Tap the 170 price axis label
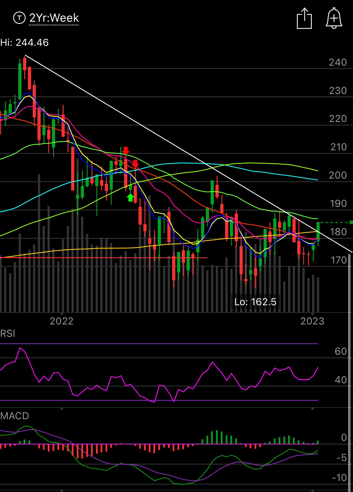The height and width of the screenshot is (492, 353). pos(338,260)
